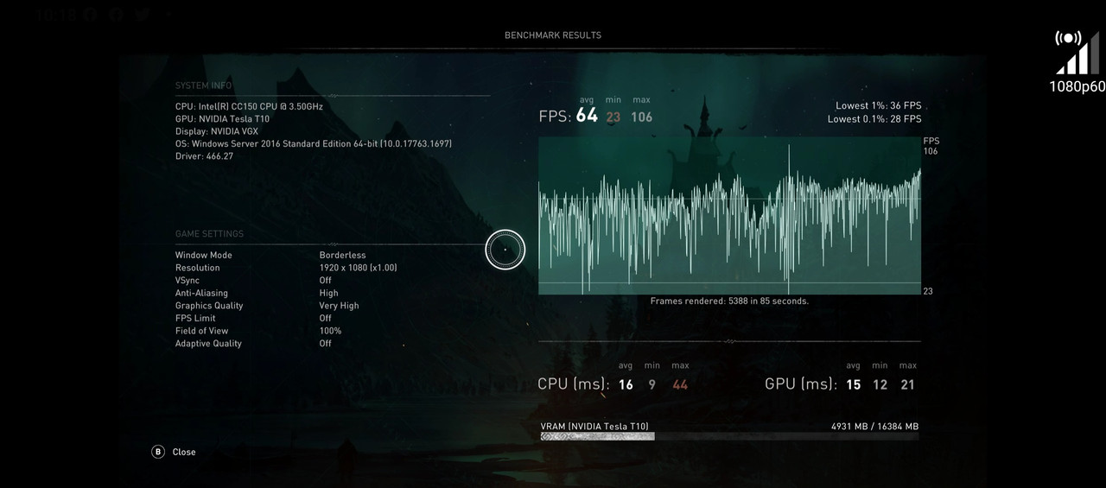The height and width of the screenshot is (488, 1106).
Task: Click the Lowest 1%: 36 FPS text
Action: [879, 105]
